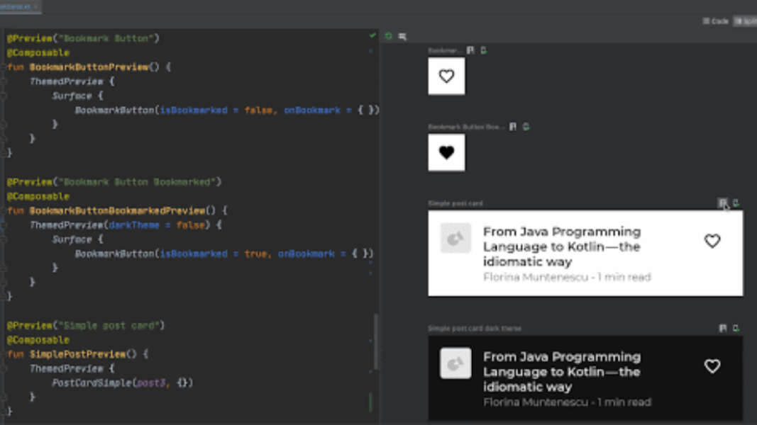
Task: Collapse the BookmarkButtonPreview function fold marker
Action: coord(4,67)
